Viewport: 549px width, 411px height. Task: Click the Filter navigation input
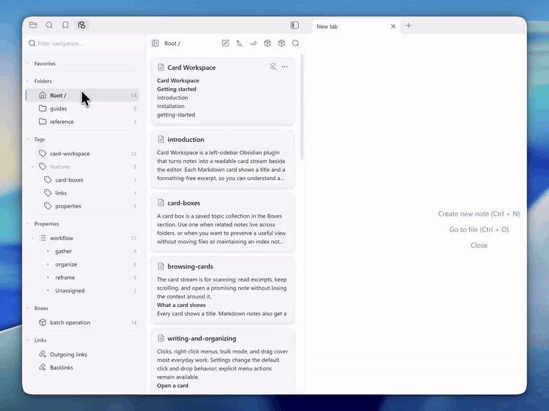click(x=86, y=44)
